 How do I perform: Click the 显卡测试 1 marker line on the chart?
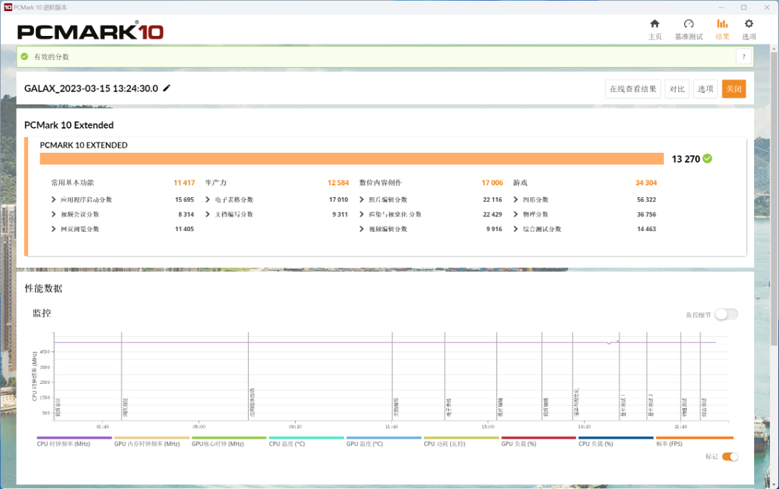point(620,376)
